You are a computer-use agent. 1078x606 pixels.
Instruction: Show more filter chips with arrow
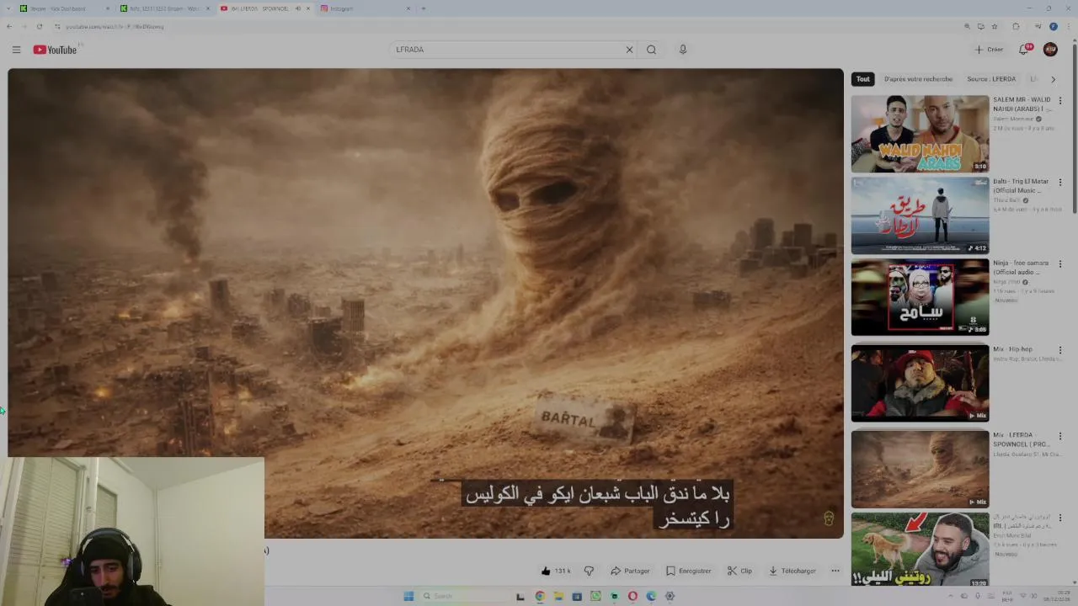(1053, 79)
